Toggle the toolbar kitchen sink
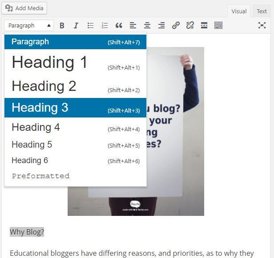 tap(218, 26)
